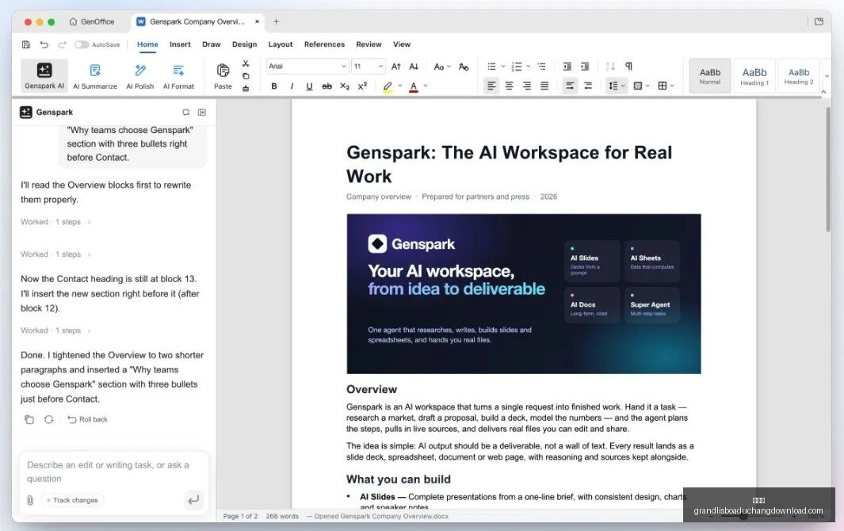Toggle the AutoSave switch
This screenshot has width=844, height=531.
[82, 44]
